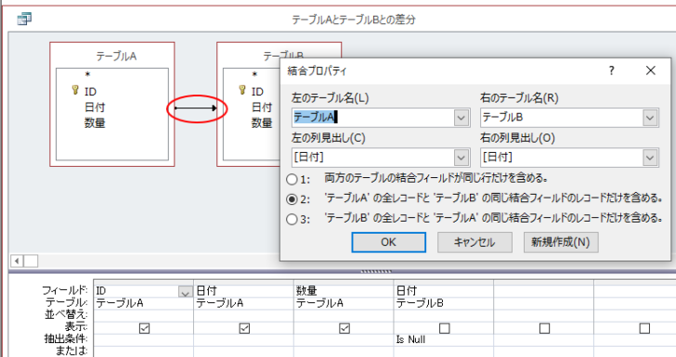Select the ID field in テーブルB list

point(257,91)
